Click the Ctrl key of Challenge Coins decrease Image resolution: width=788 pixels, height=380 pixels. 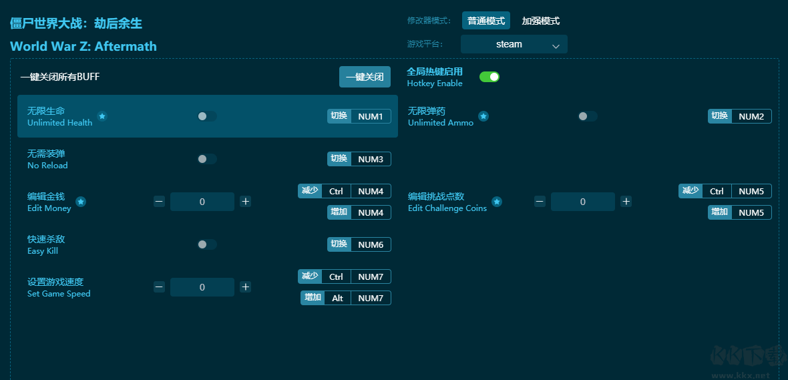pos(717,192)
